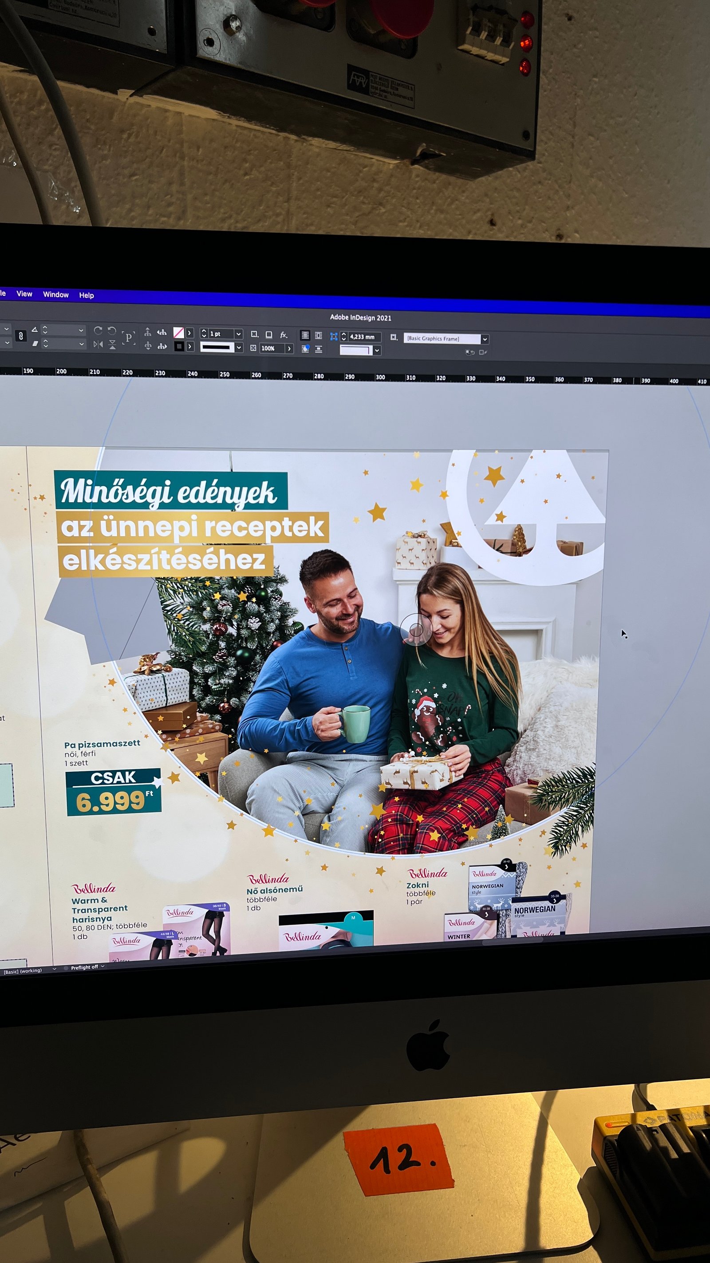
Task: Expand the stroke weight 1 pt dropdown
Action: (239, 334)
